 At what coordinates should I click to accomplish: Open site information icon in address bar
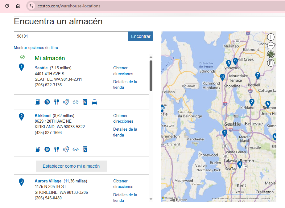tap(31, 6)
